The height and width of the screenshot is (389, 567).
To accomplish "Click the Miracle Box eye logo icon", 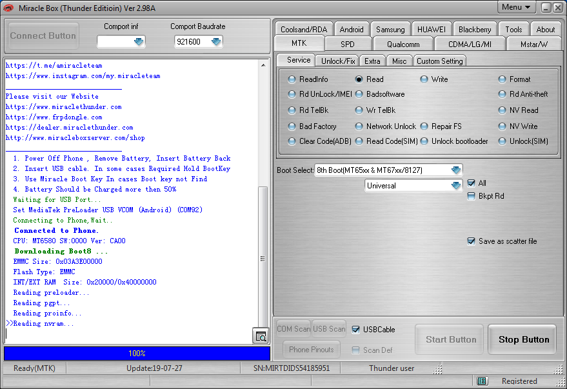I will tap(8, 8).
